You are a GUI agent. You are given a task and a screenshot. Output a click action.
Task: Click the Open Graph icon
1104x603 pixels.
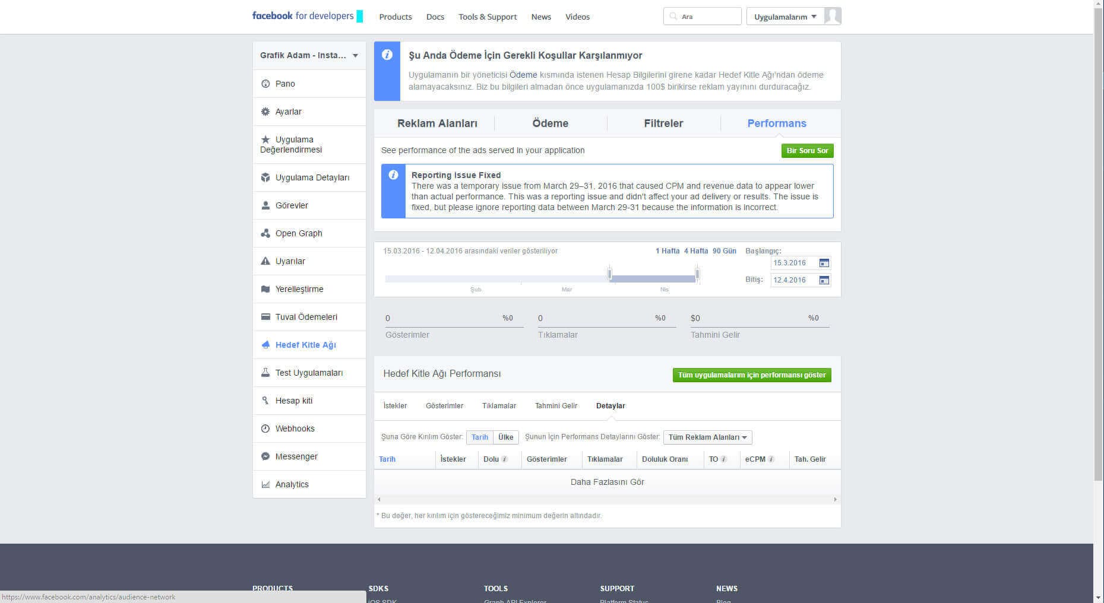pos(265,233)
